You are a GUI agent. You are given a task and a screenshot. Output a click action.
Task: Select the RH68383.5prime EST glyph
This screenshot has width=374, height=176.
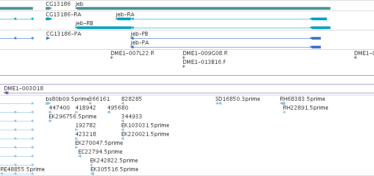click(x=283, y=103)
